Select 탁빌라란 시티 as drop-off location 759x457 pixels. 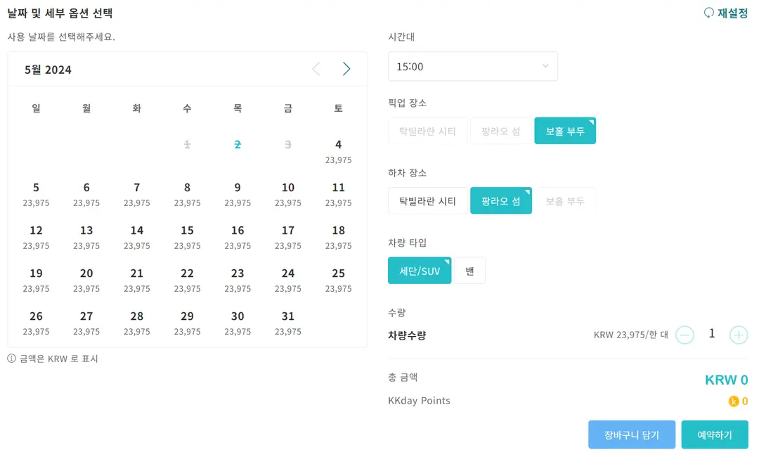tap(427, 201)
